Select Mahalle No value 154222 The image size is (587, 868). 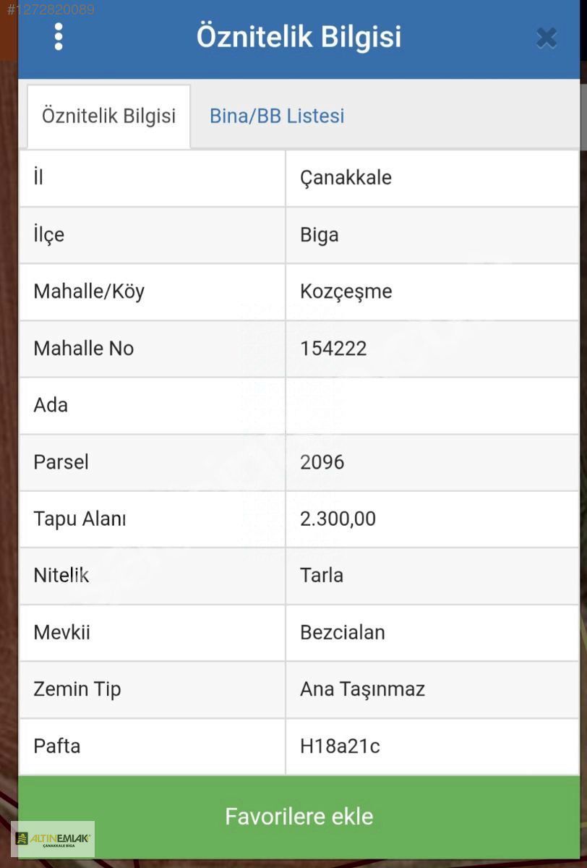click(x=333, y=349)
